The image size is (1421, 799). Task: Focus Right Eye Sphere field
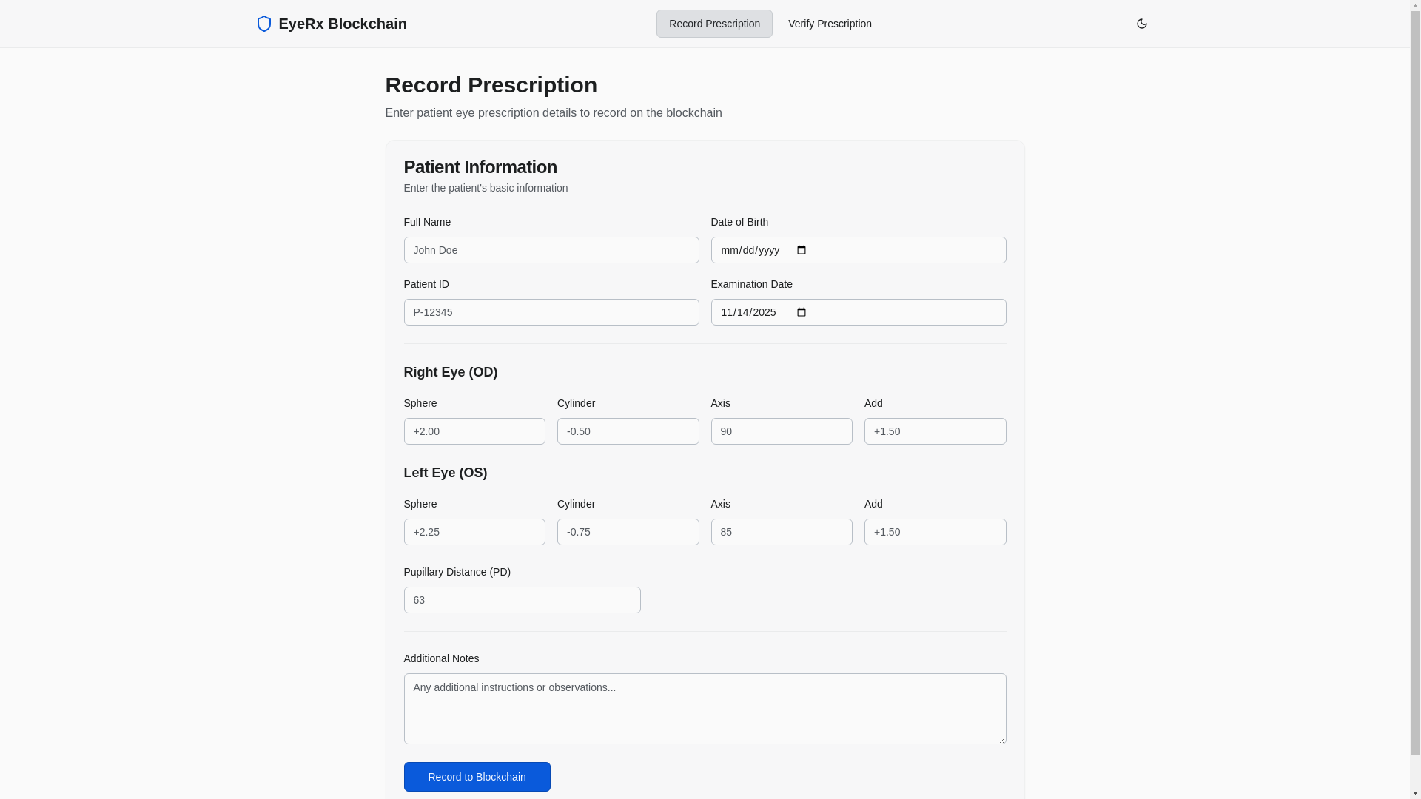(474, 431)
